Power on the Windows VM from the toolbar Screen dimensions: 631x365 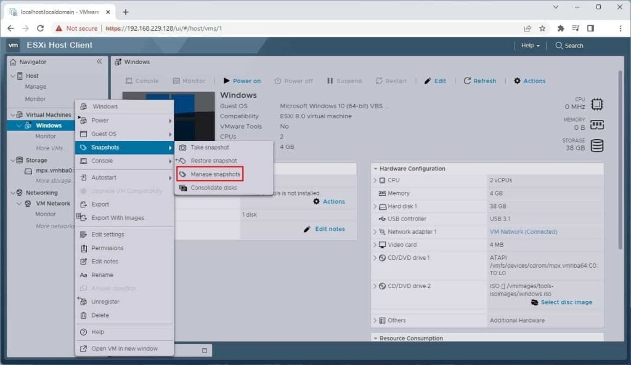243,81
